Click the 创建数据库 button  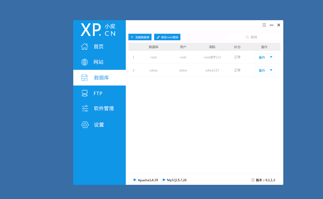(140, 37)
